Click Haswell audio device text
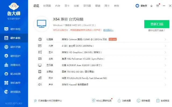 pyautogui.click(x=75, y=85)
